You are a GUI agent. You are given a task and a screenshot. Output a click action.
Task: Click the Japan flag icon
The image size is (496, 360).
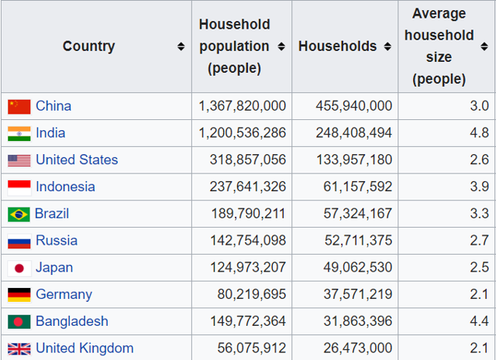[x=19, y=268]
